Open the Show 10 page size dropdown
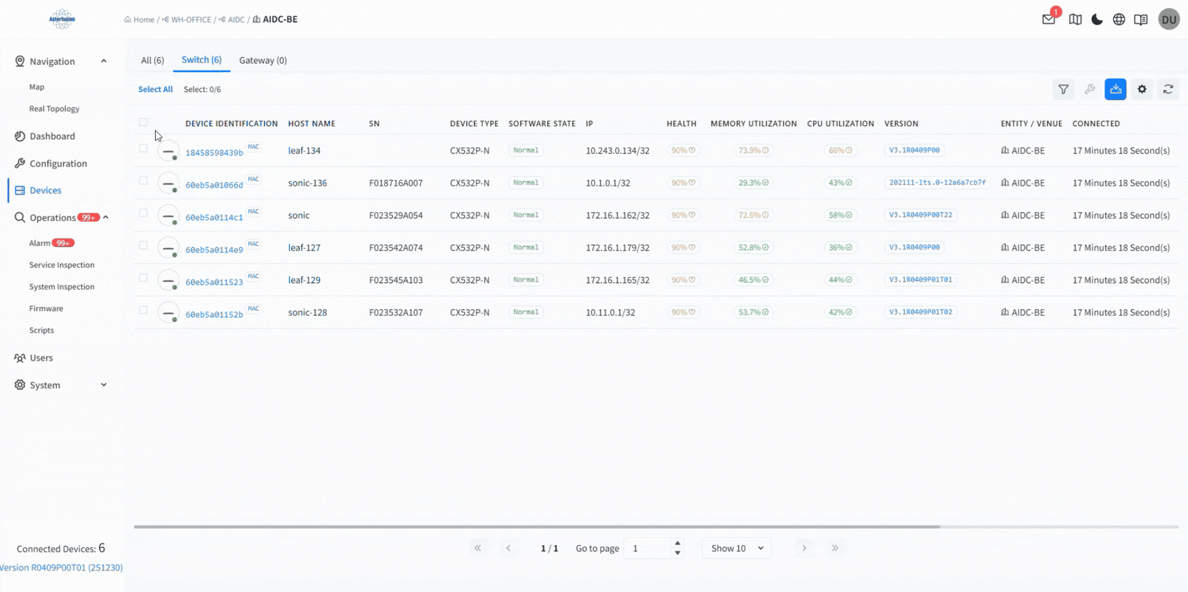Screen dimensions: 1188x592 click(x=737, y=548)
